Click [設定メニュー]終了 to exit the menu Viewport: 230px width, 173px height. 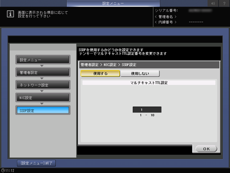click(36, 163)
